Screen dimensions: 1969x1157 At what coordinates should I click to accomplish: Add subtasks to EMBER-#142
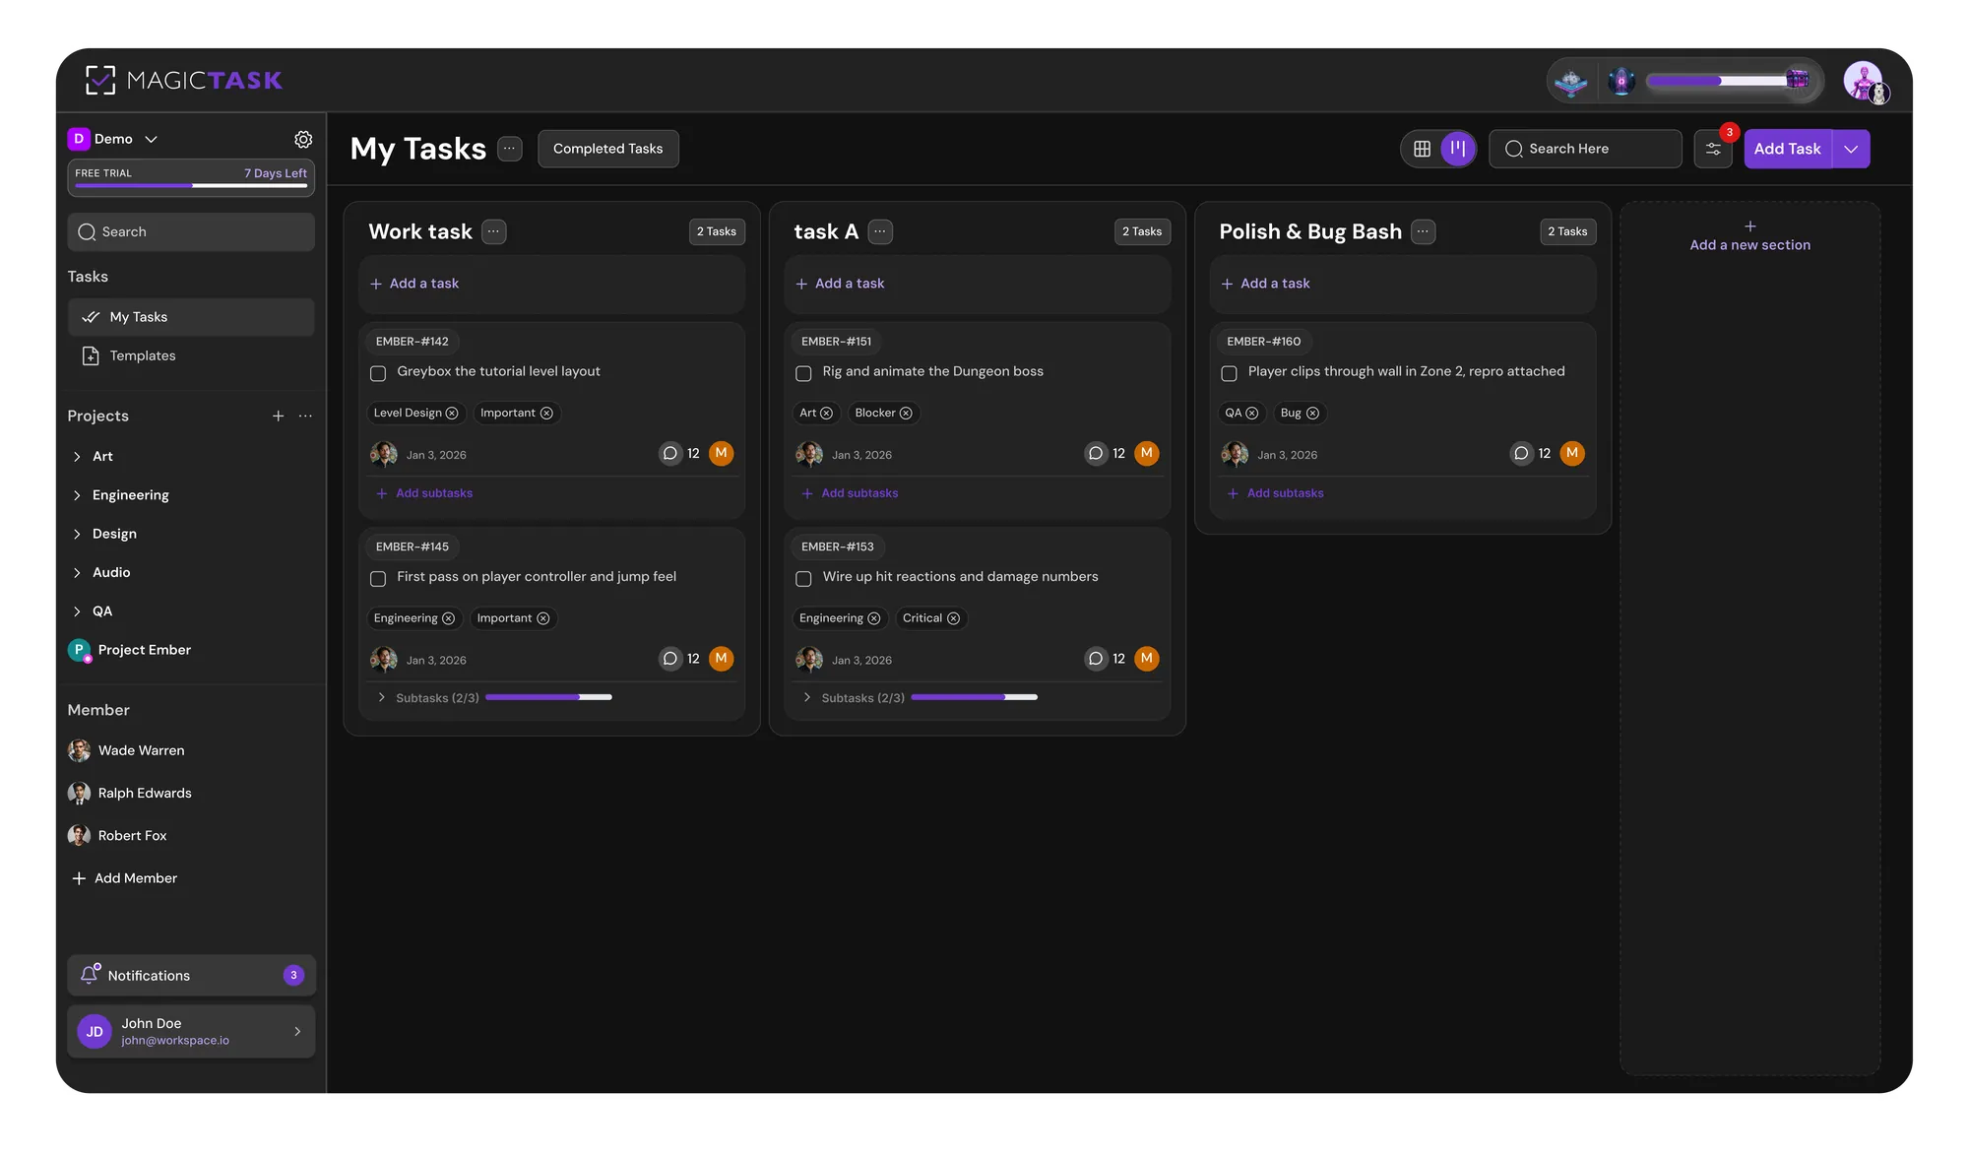tap(424, 493)
